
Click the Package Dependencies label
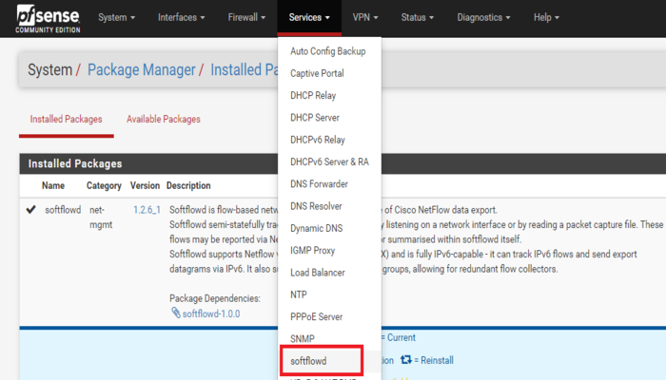tap(215, 298)
